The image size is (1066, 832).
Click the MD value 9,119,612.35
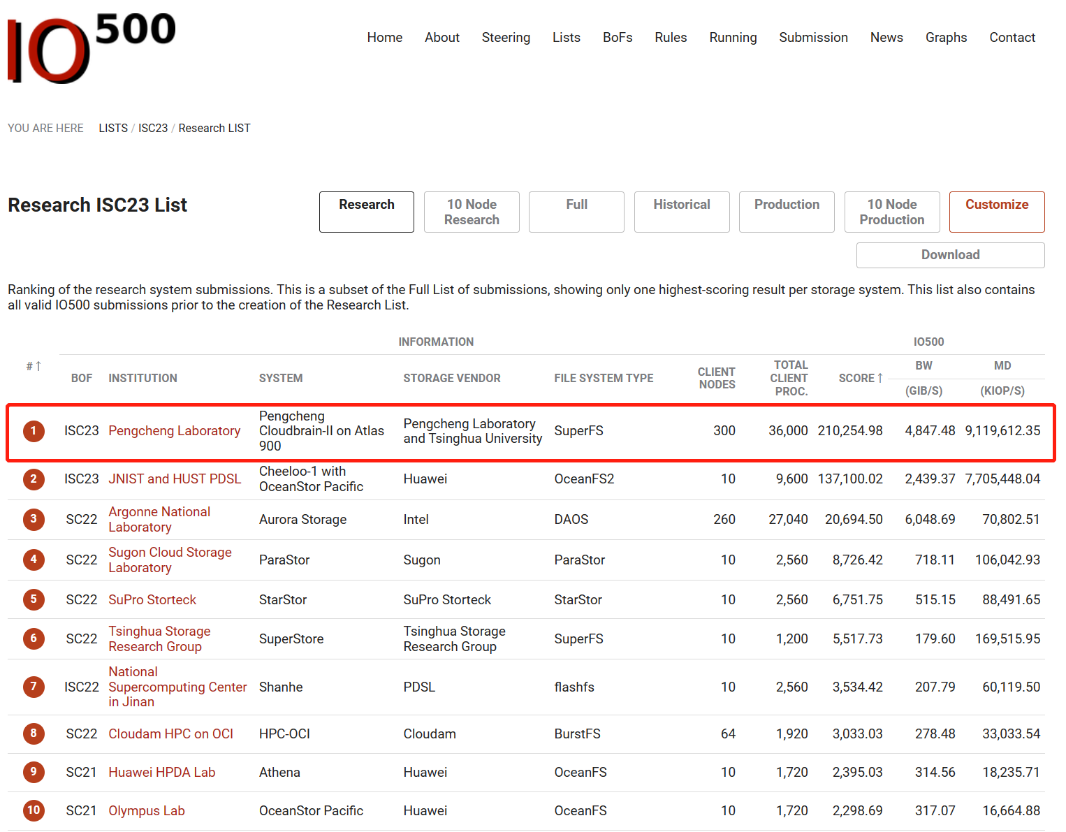point(1002,431)
